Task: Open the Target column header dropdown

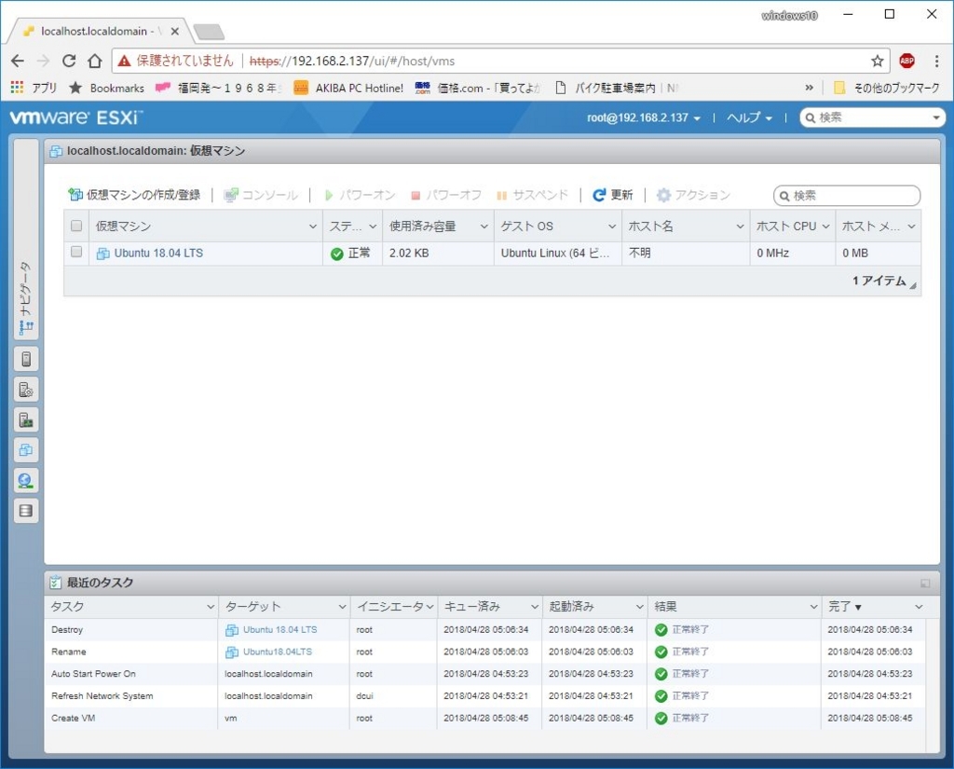Action: 343,607
